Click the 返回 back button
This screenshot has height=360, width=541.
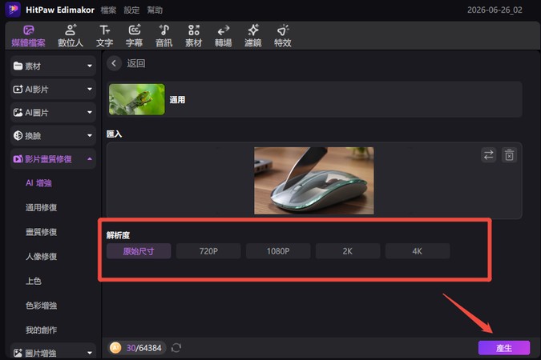pos(127,63)
